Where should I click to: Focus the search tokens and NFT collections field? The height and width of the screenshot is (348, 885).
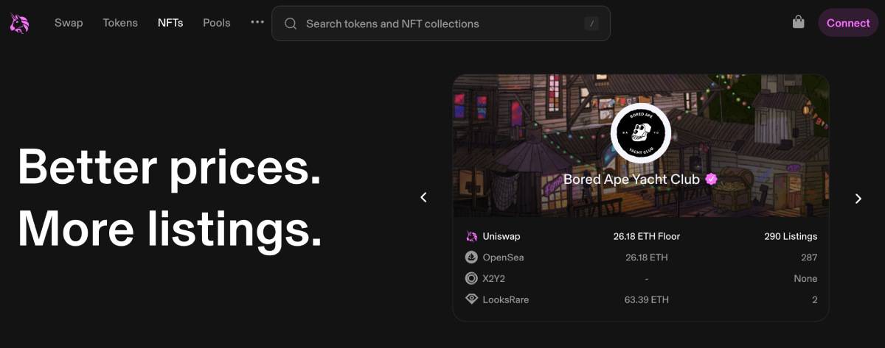point(442,24)
